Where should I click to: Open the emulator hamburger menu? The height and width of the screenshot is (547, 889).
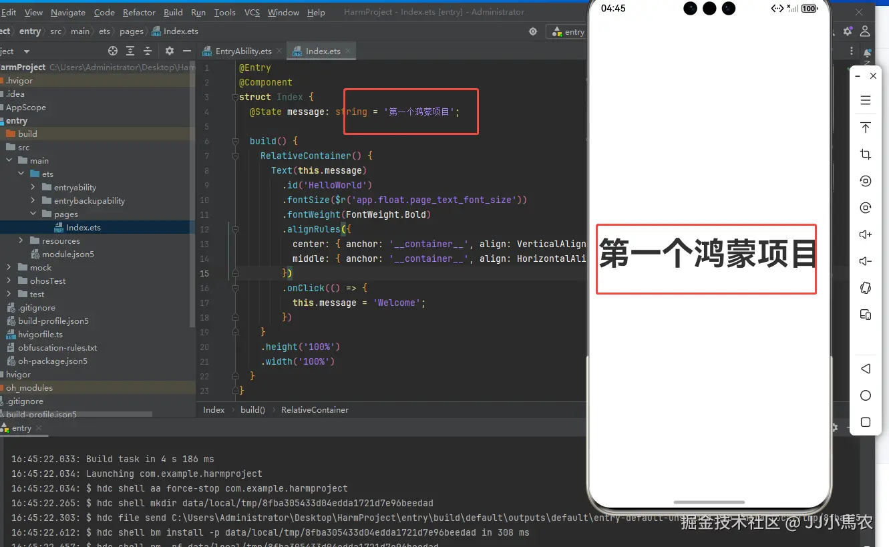[x=866, y=101]
